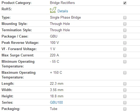140x111 pixels.
Task: Uncheck the Product Category checkbox
Action: [x=125, y=3]
